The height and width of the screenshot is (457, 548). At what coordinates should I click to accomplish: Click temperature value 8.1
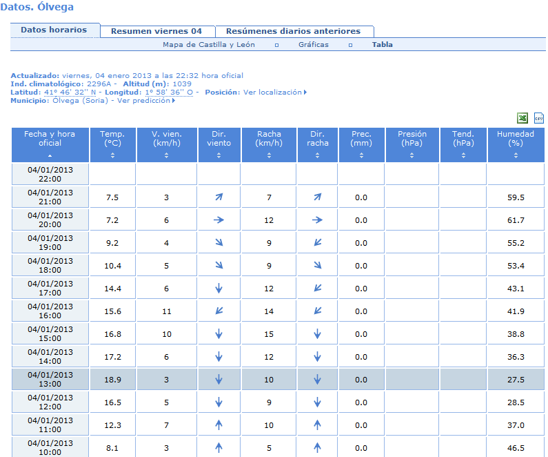(x=112, y=448)
